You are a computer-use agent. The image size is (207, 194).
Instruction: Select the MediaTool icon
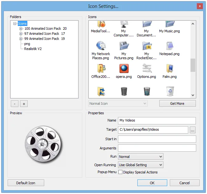tap(101, 25)
